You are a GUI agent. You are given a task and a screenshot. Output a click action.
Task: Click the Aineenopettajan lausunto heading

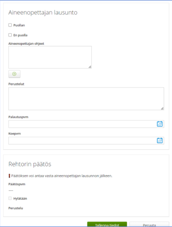coord(43,12)
